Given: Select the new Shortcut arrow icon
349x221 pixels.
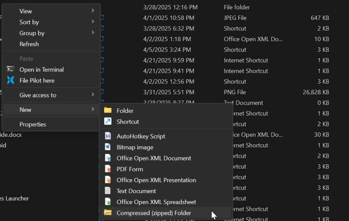Looking at the screenshot, I should pos(107,122).
